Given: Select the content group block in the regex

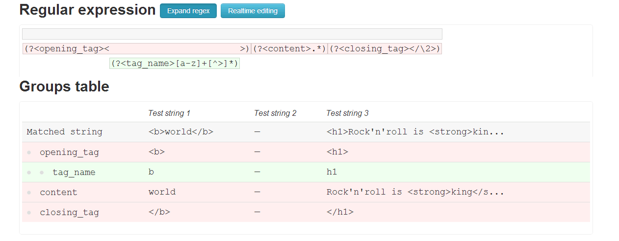Looking at the screenshot, I should [x=289, y=49].
